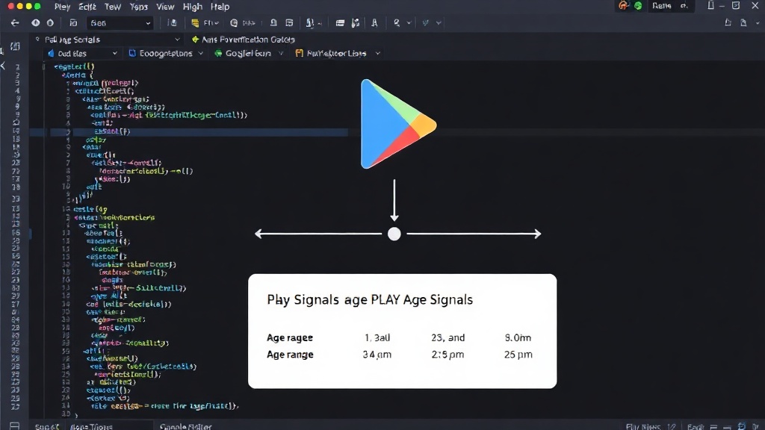The image size is (765, 430).
Task: Click the Eaalt status bar entry
Action: click(x=696, y=426)
